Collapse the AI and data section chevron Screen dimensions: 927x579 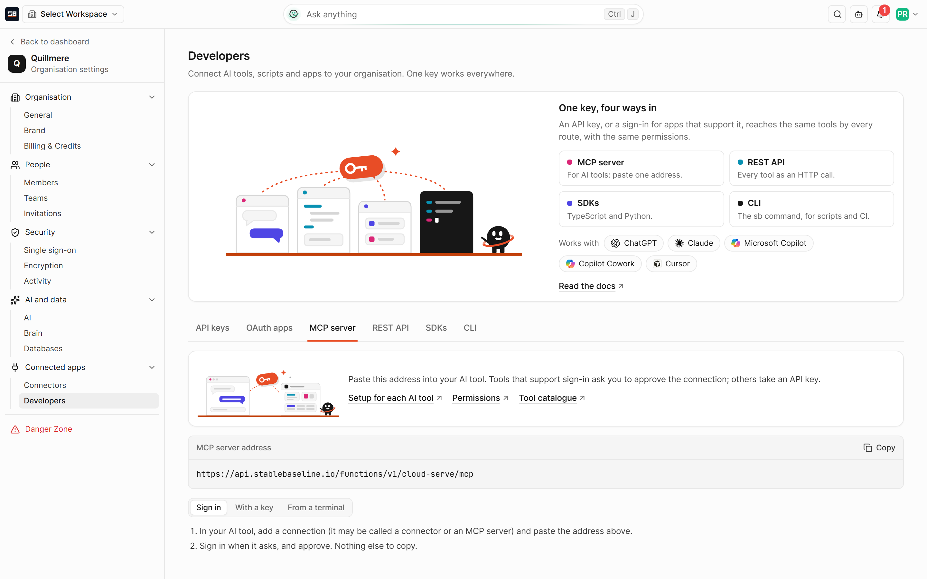coord(152,300)
